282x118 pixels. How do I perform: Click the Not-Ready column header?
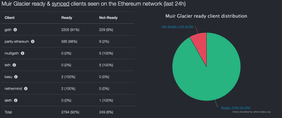pyautogui.click(x=108, y=18)
